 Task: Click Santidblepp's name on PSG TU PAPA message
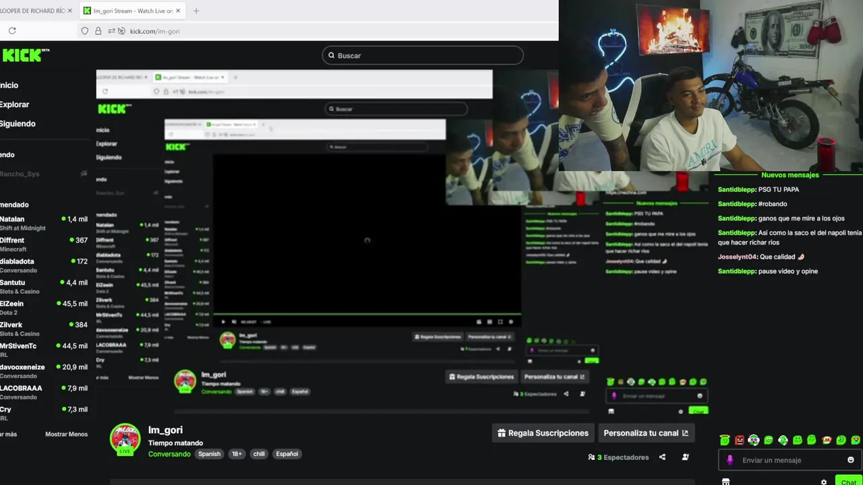(x=737, y=189)
